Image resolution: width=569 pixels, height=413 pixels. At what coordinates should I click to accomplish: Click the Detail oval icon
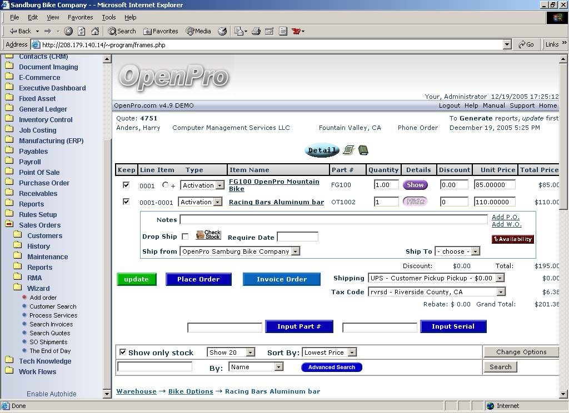(x=322, y=150)
